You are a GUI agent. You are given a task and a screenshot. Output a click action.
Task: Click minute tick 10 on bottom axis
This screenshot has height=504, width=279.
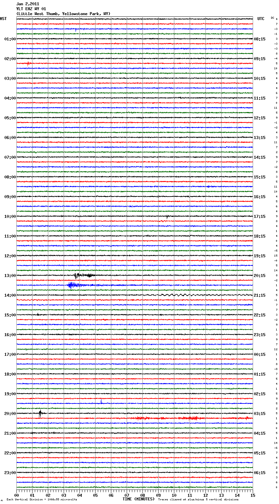click(174, 495)
